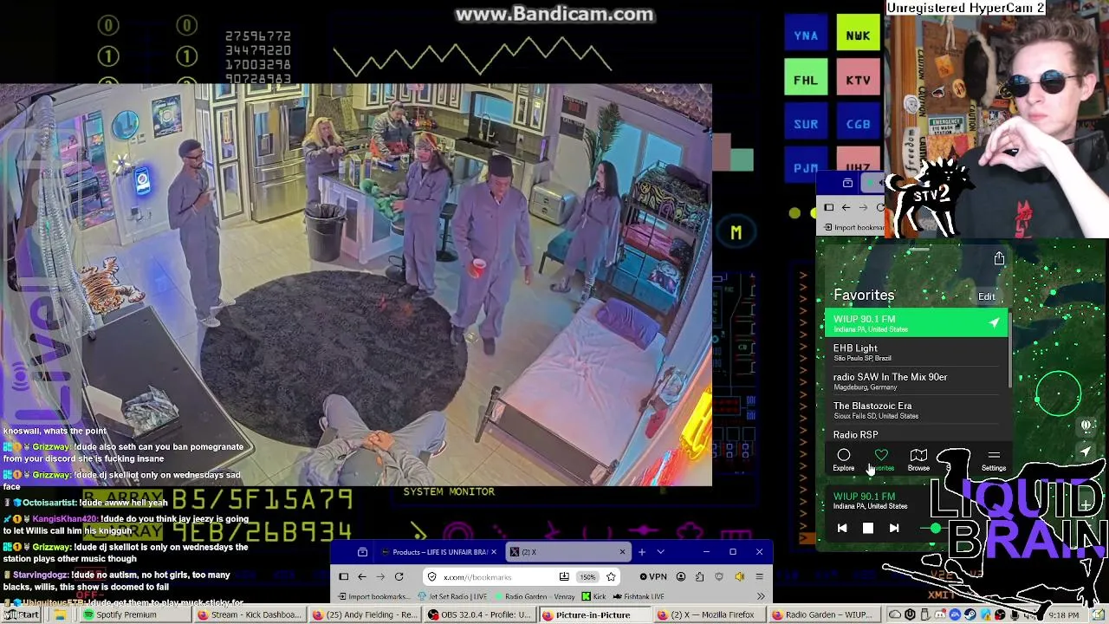Open the Explore tab in Radio Garden
Screen dimensions: 1109x624
[x=843, y=459]
